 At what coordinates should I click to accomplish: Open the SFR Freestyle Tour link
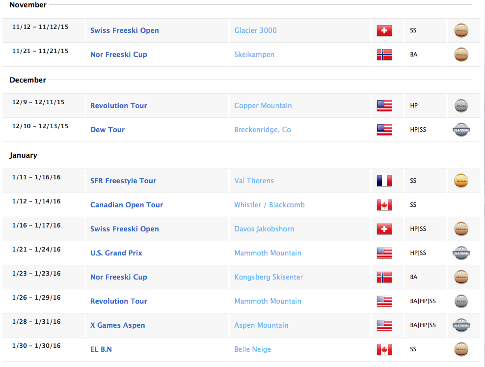pyautogui.click(x=123, y=181)
